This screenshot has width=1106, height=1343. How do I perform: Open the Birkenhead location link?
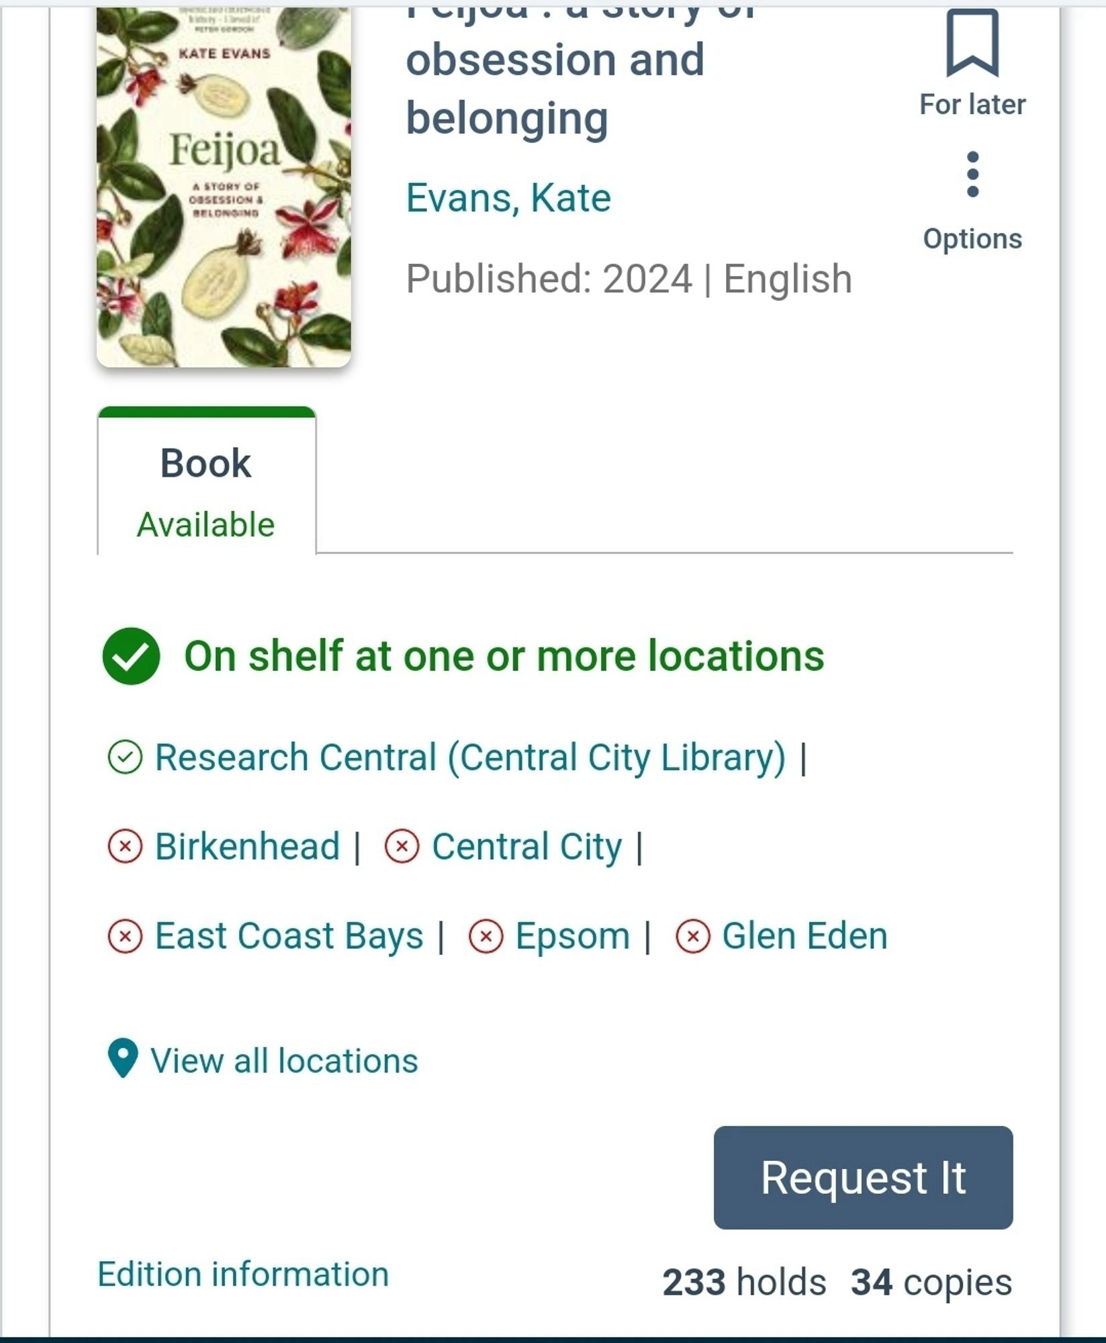[247, 846]
